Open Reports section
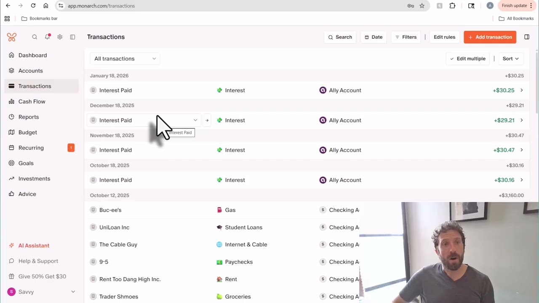 click(x=42, y=117)
